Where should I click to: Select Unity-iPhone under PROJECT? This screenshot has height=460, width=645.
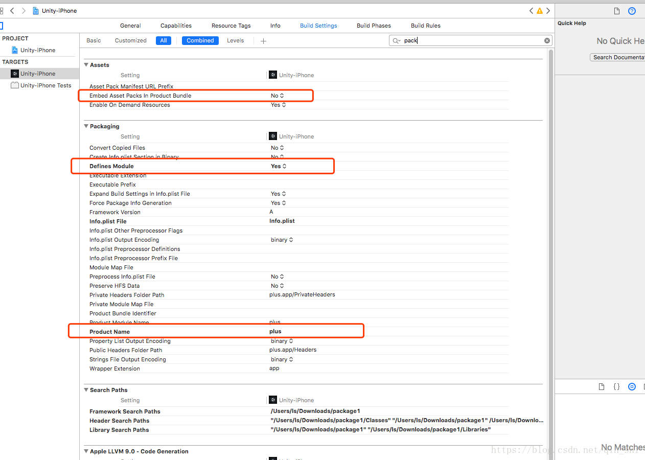point(38,50)
